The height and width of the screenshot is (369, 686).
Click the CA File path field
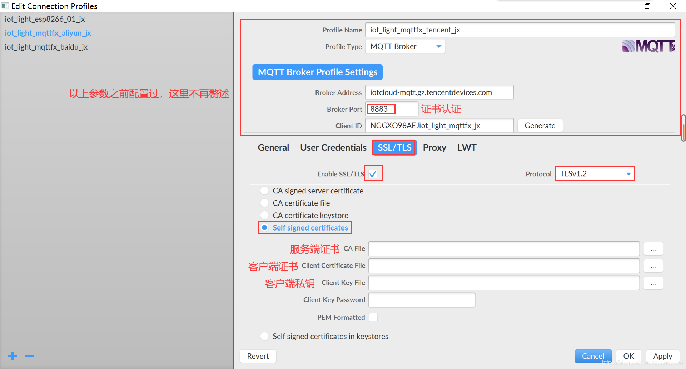pyautogui.click(x=504, y=249)
